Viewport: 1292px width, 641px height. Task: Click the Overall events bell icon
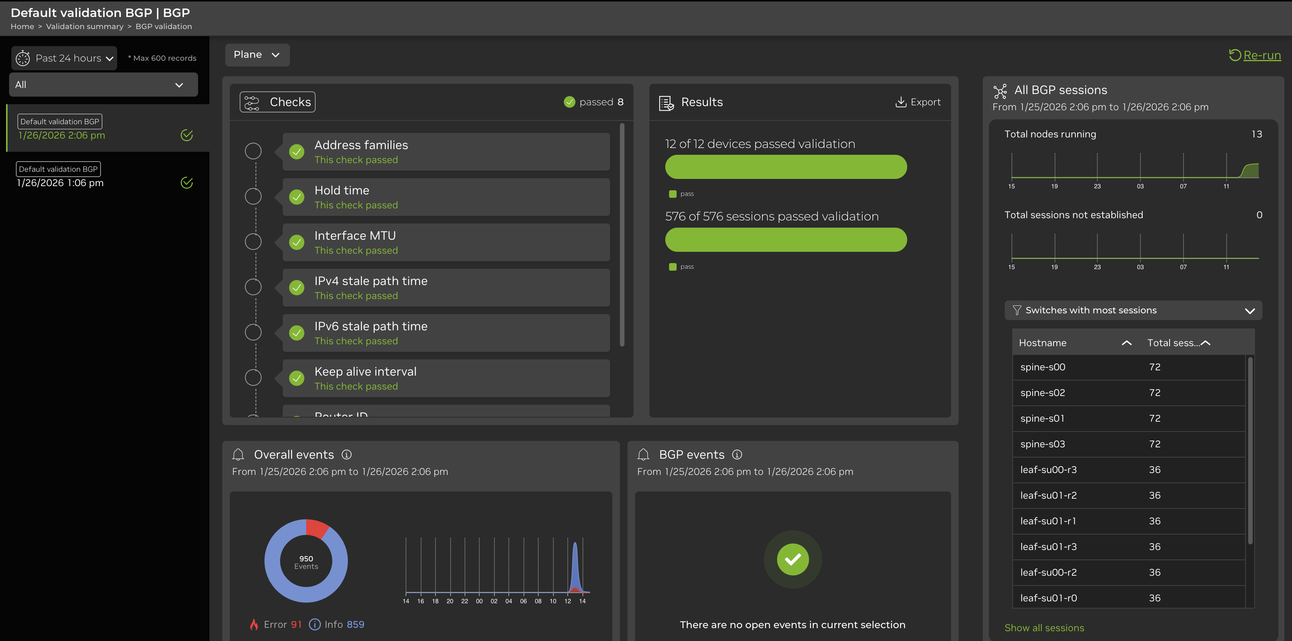pyautogui.click(x=238, y=454)
